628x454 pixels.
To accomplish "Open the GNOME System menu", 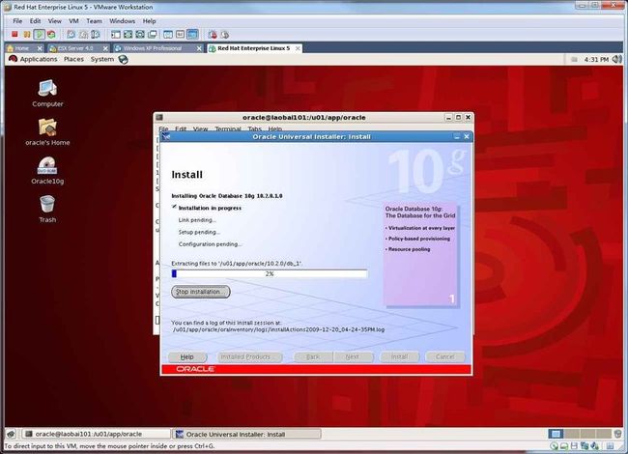I will (102, 59).
